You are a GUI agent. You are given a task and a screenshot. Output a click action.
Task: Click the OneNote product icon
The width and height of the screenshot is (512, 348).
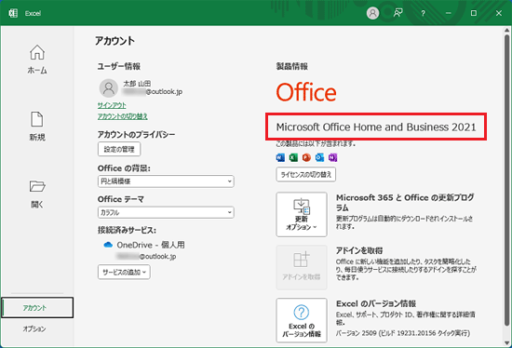[x=332, y=157]
